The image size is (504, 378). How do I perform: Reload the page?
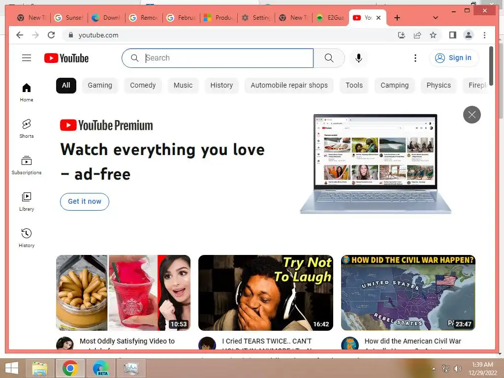(51, 35)
